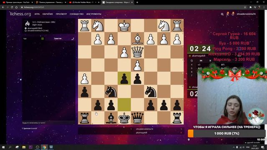This screenshot has height=150, width=267.
Task: Click the highlighted empty origin square
Action: pos(124,105)
